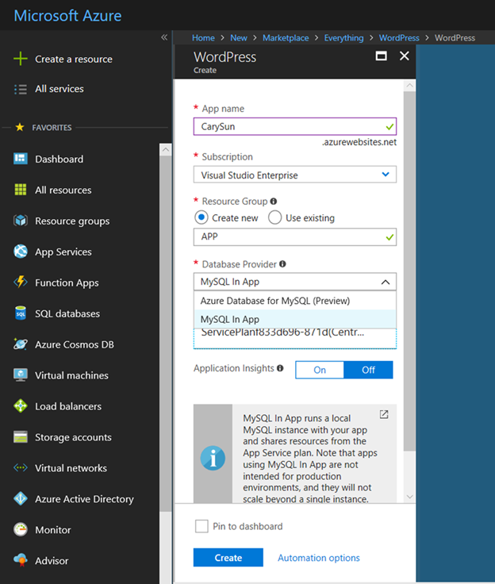The image size is (495, 584).
Task: Select the Create new radio button
Action: click(x=201, y=217)
